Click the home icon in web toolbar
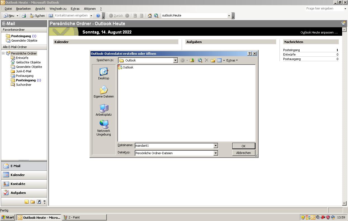Image resolution: width=348 pixels, height=221 pixels. (x=150, y=16)
